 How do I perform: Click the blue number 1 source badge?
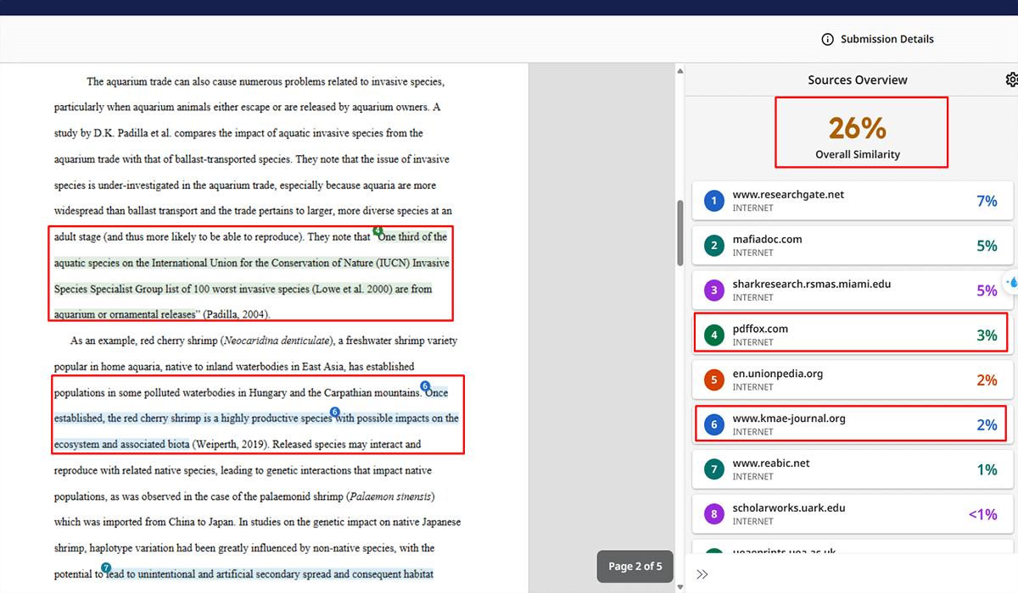[714, 201]
